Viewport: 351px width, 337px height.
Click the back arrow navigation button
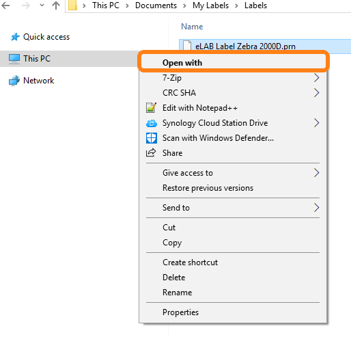point(5,5)
